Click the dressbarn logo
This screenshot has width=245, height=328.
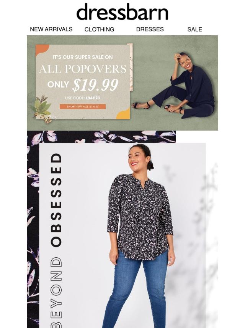[122, 12]
